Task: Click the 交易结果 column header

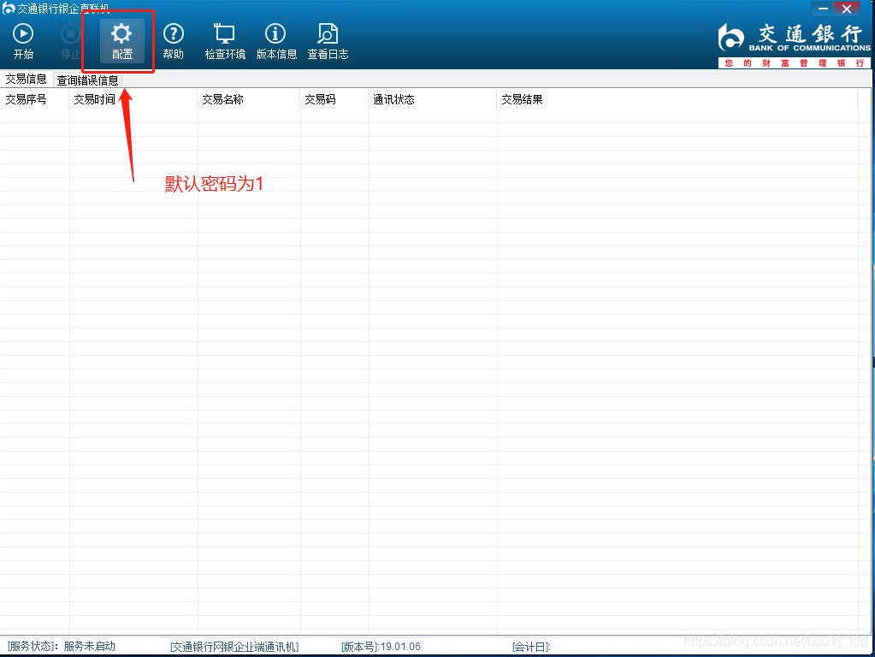Action: click(677, 99)
